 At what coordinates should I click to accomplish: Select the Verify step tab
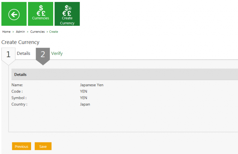[57, 54]
